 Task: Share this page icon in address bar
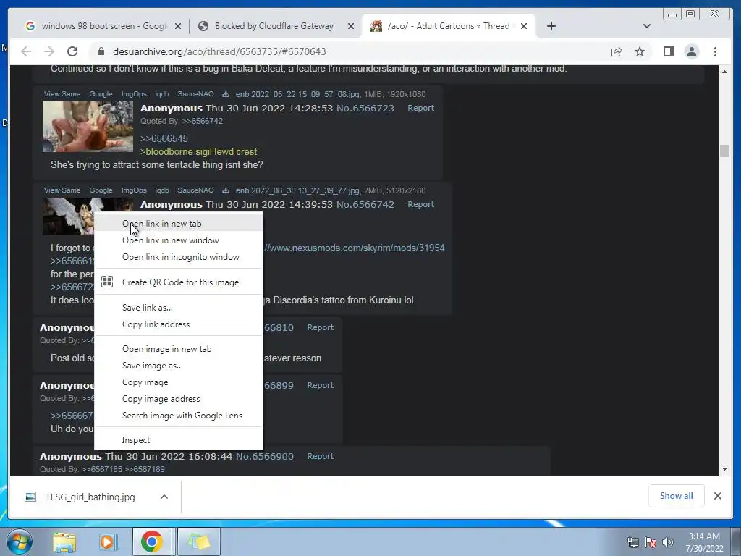[617, 51]
